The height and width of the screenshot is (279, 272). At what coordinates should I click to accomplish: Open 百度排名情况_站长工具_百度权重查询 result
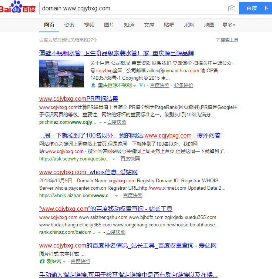128,246
